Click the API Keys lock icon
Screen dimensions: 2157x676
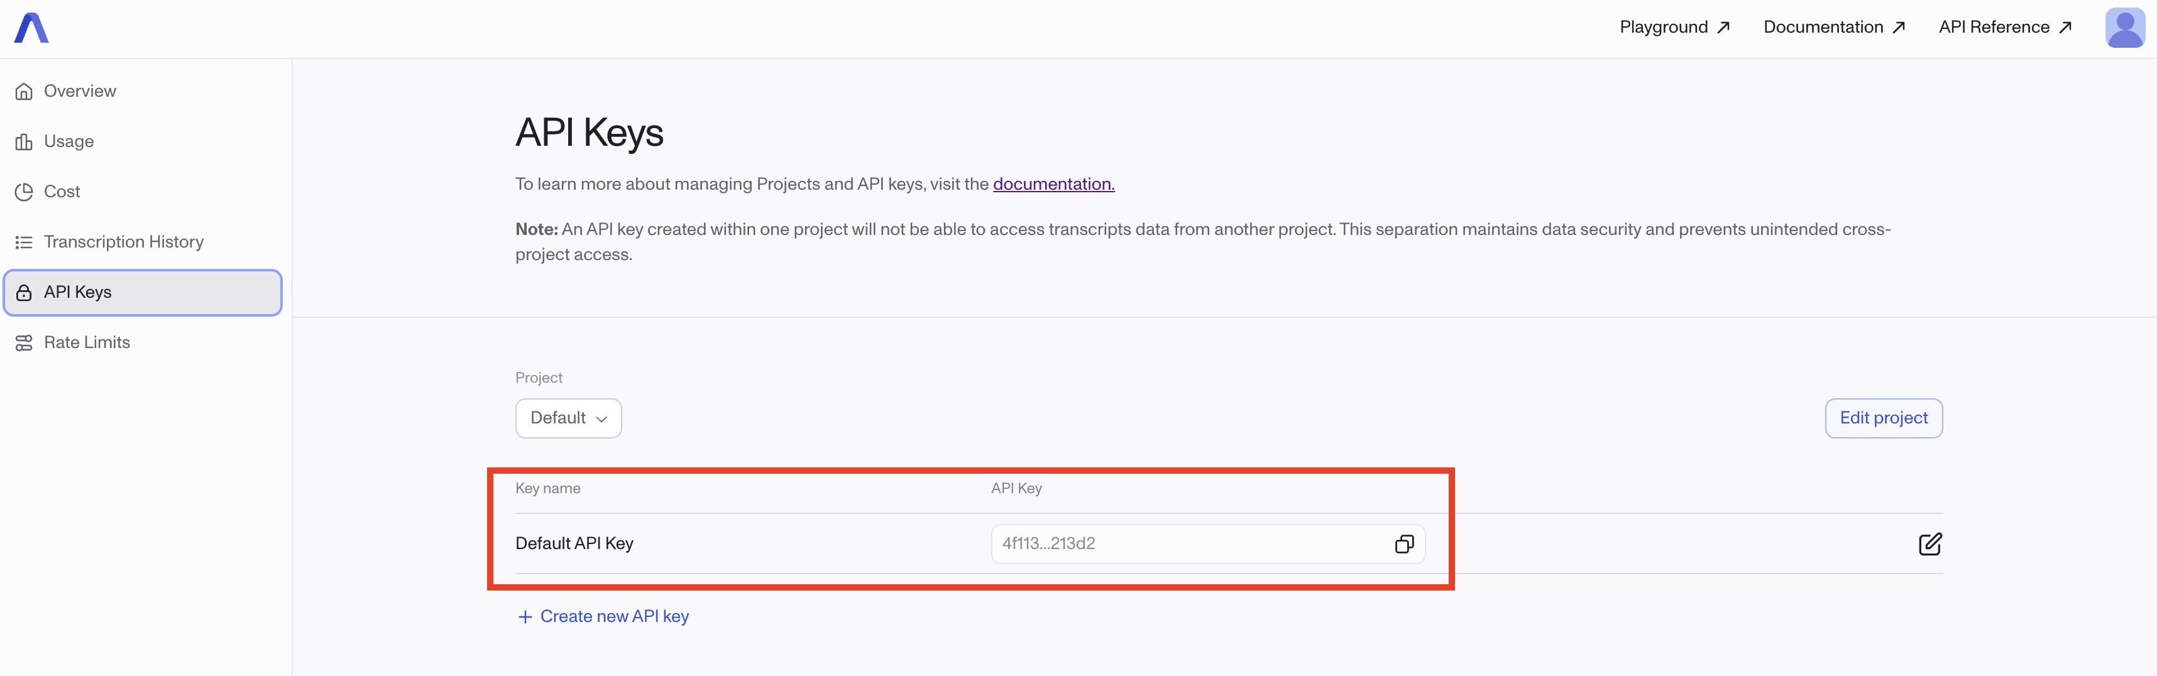[x=23, y=293]
